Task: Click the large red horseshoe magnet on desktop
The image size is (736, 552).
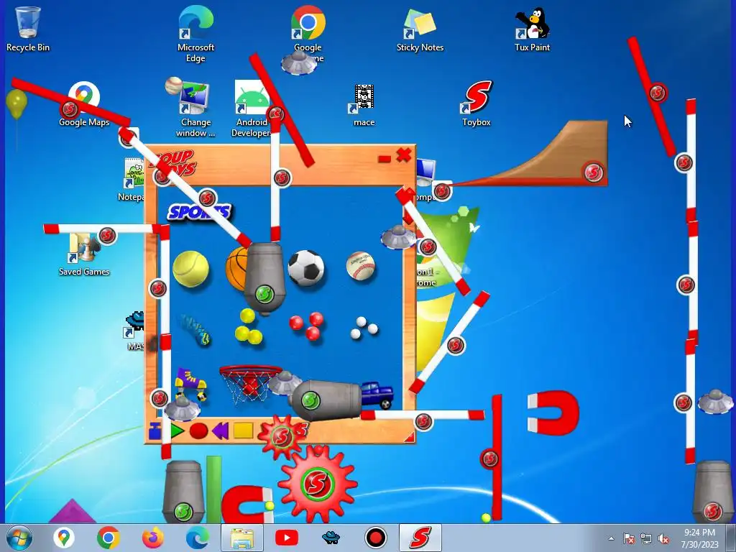Action: click(x=553, y=413)
